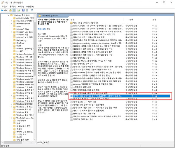
Task: Select 데이터 통신 연결 중 자동으로 다운로드 policy
Action: click(x=97, y=40)
